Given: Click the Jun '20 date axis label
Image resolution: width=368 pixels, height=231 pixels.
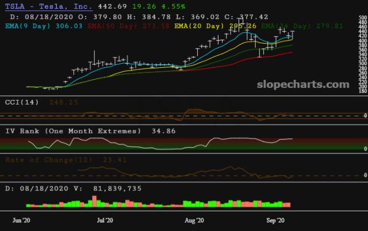Looking at the screenshot, I should tap(21, 220).
